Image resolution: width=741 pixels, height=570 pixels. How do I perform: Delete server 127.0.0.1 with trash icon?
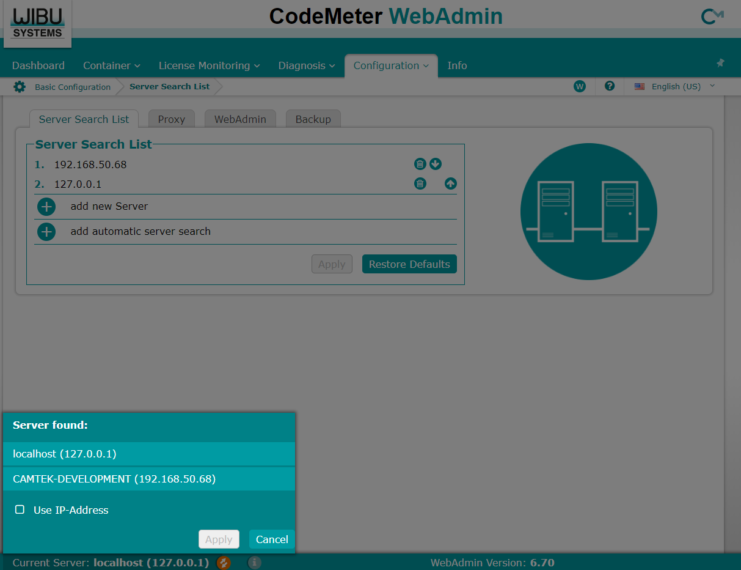(420, 183)
